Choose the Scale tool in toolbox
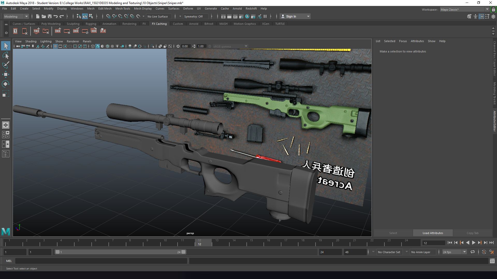 point(6,93)
